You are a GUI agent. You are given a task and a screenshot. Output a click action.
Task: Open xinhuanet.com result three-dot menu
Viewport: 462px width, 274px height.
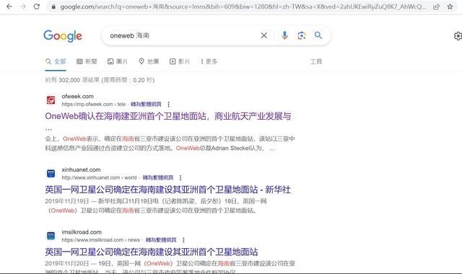[180, 177]
